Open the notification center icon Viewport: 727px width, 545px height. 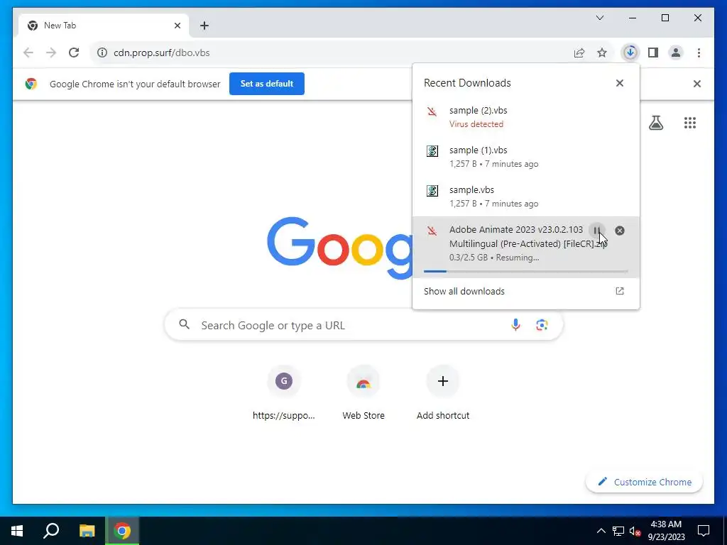coord(704,531)
